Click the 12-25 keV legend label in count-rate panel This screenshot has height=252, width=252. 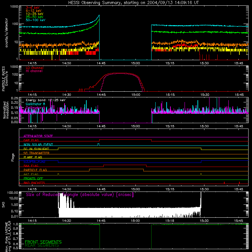point(35,14)
